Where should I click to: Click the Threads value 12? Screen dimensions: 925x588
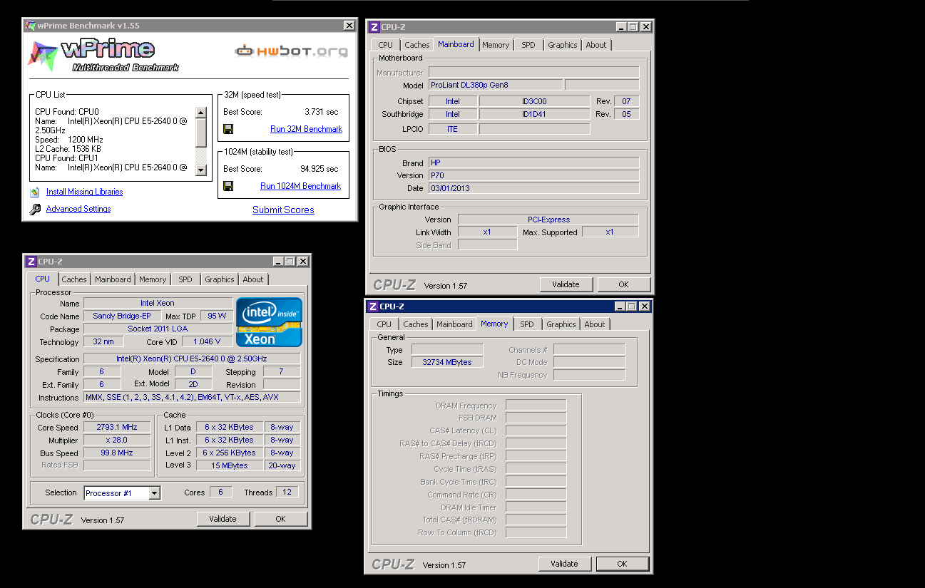(287, 492)
